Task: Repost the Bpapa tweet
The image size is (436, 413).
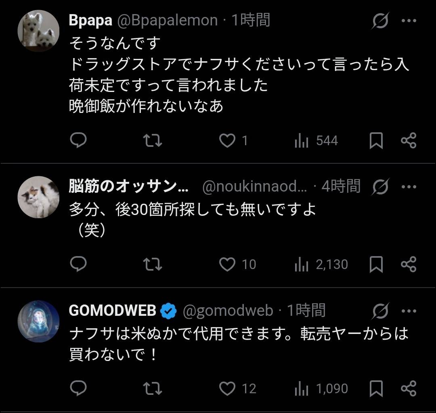Action: tap(153, 140)
